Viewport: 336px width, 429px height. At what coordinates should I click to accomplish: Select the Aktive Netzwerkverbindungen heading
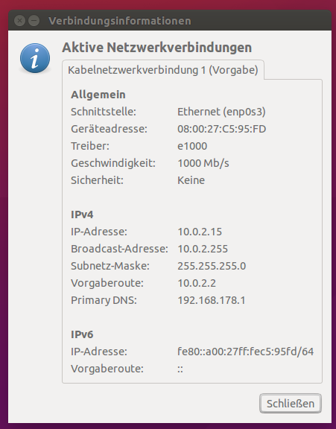[x=156, y=48]
